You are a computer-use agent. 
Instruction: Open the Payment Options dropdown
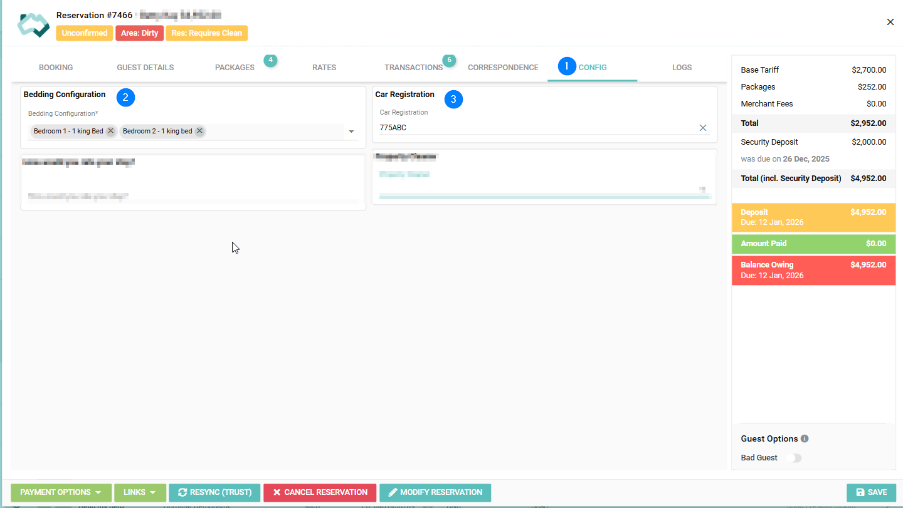[x=61, y=492]
